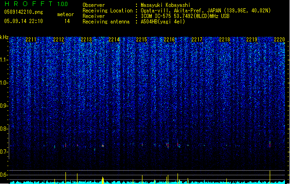Click the 2215 time marker

click(x=142, y=40)
